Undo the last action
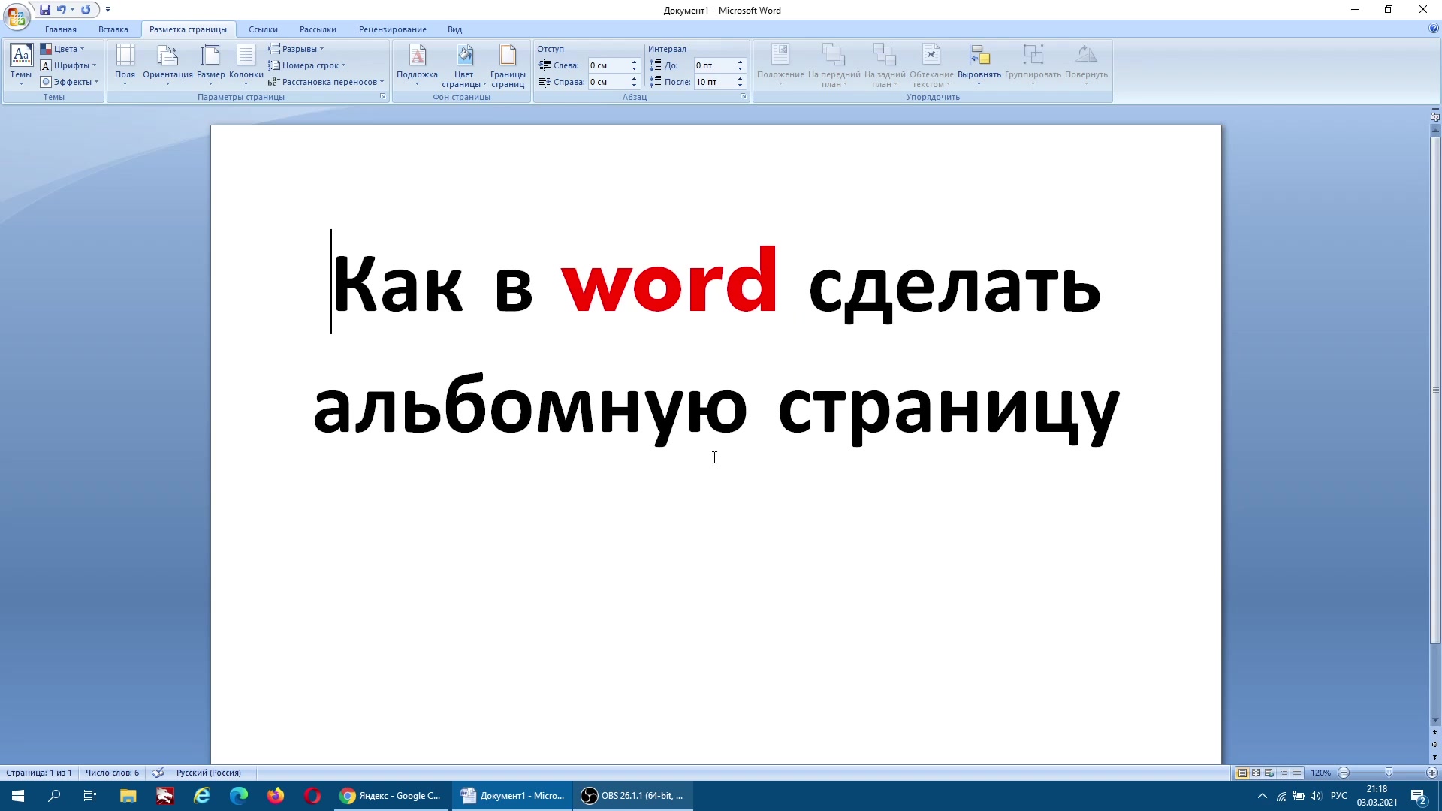This screenshot has height=811, width=1442. pos(61,10)
